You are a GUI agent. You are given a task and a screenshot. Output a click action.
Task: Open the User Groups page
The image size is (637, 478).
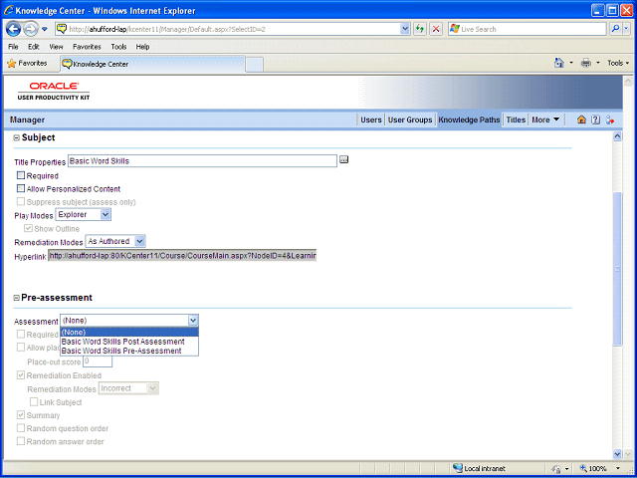coord(410,119)
